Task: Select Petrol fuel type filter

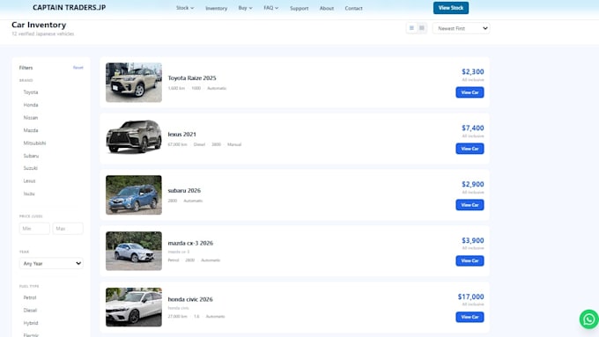Action: point(30,297)
